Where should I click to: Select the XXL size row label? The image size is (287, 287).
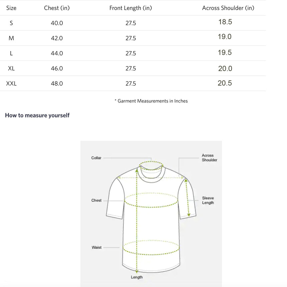coord(11,83)
